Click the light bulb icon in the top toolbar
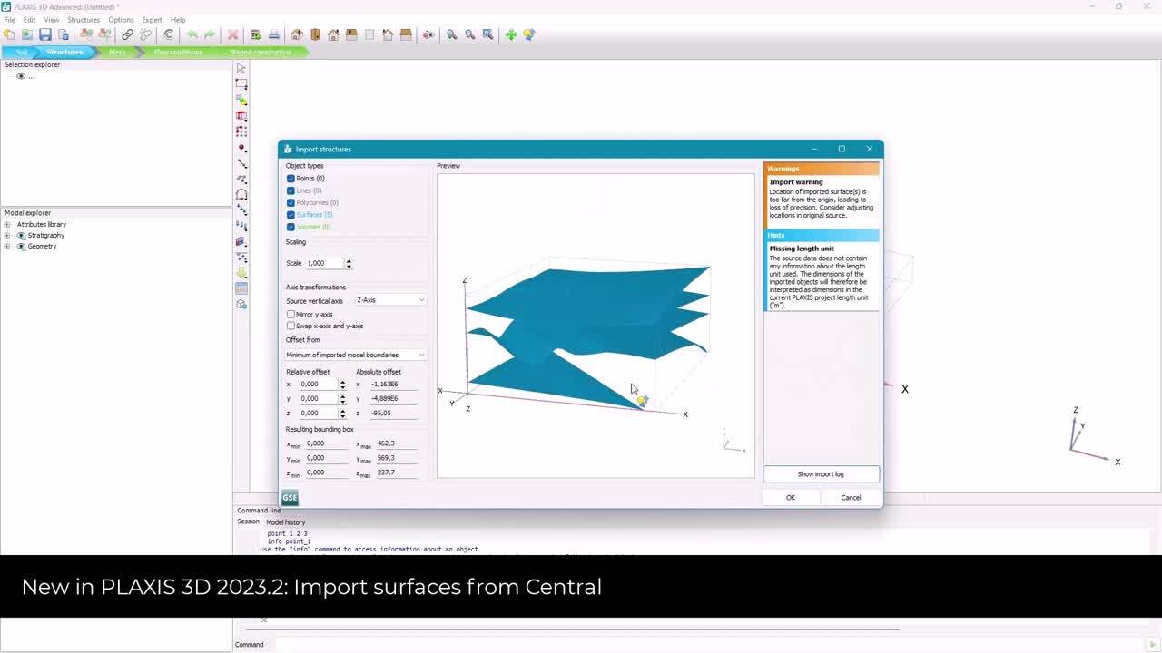Screen dimensions: 1162x653 pos(529,34)
